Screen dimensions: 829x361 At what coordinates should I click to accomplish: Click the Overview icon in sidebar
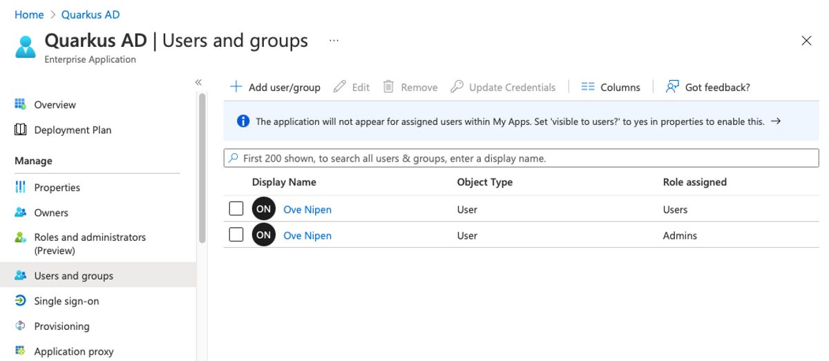(21, 104)
